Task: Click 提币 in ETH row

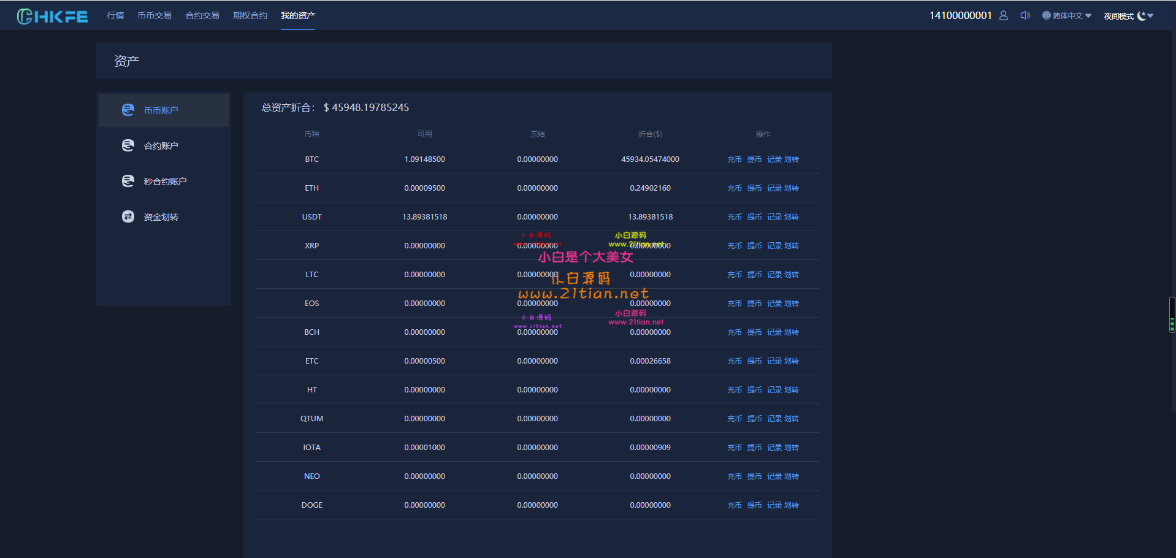Action: [754, 188]
